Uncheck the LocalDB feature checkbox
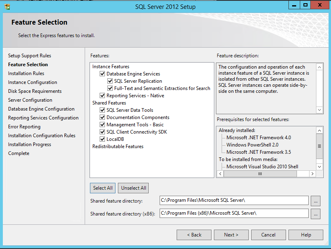This screenshot has height=249, width=331. coord(103,139)
